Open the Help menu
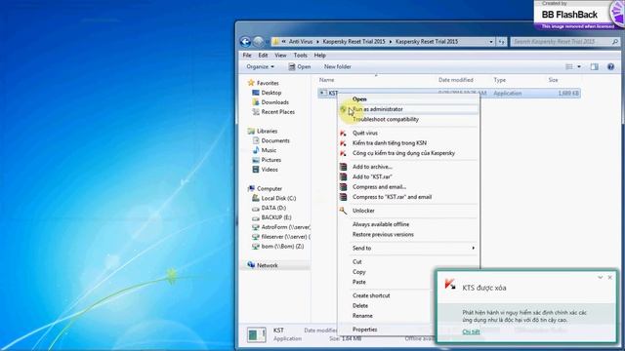 coord(320,56)
